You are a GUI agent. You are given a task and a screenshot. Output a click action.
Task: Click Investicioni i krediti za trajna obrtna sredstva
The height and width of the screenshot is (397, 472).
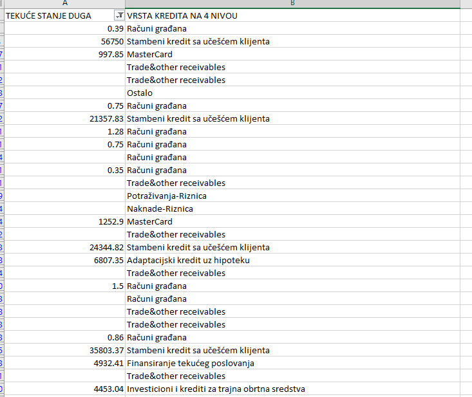[x=292, y=389]
